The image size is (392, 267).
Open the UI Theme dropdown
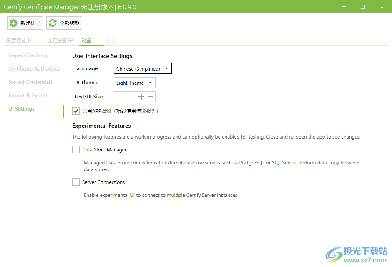[135, 83]
